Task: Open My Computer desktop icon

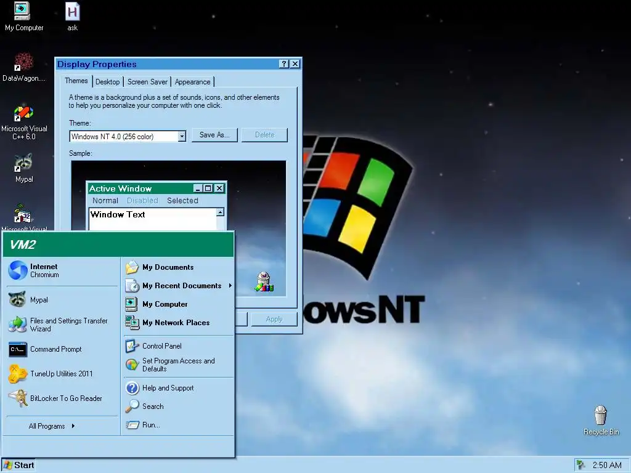Action: (x=23, y=17)
